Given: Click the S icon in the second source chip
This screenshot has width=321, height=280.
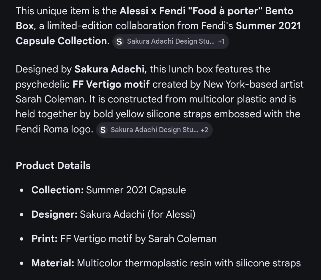Looking at the screenshot, I should pyautogui.click(x=103, y=130).
